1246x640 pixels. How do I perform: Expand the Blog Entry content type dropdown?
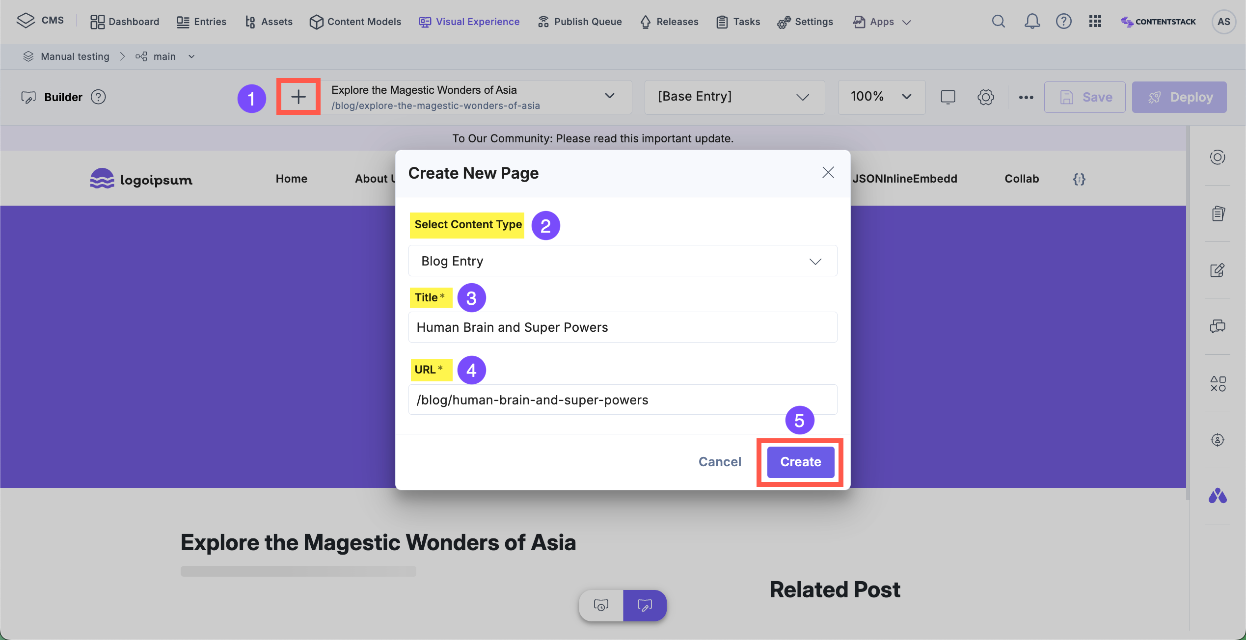coord(623,261)
